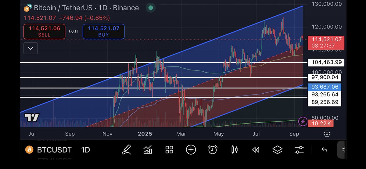Select the 97,900.04 price label
The height and width of the screenshot is (169, 366).
point(325,77)
